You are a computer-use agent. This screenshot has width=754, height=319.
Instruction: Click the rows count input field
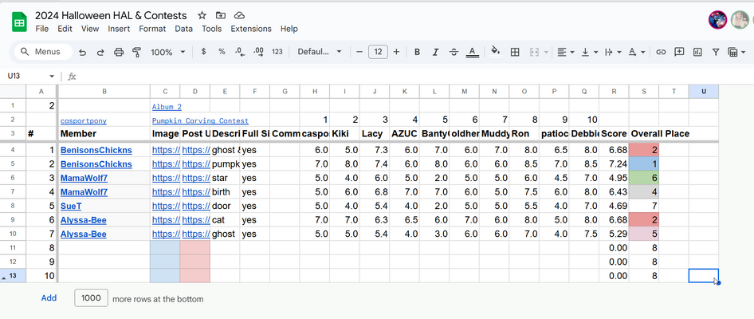tap(91, 298)
